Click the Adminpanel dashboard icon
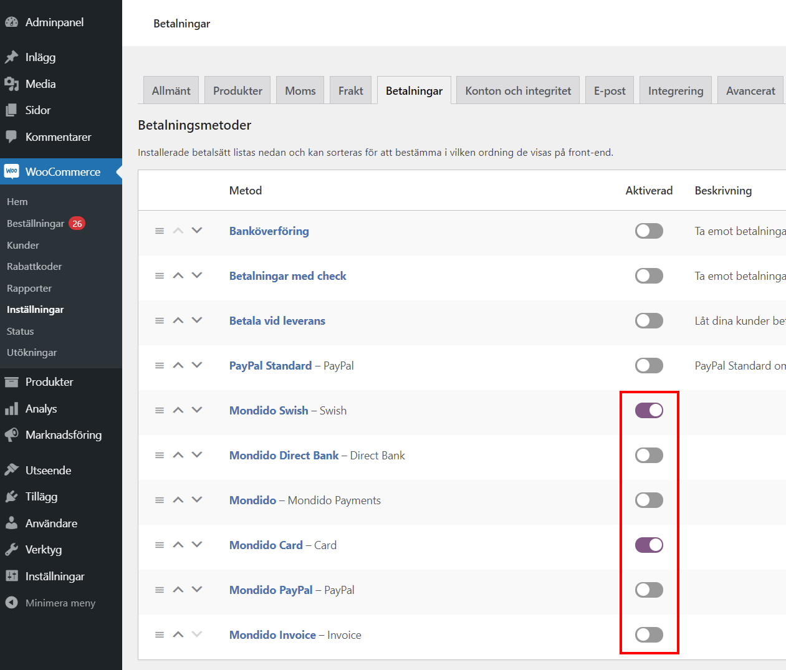 (11, 22)
